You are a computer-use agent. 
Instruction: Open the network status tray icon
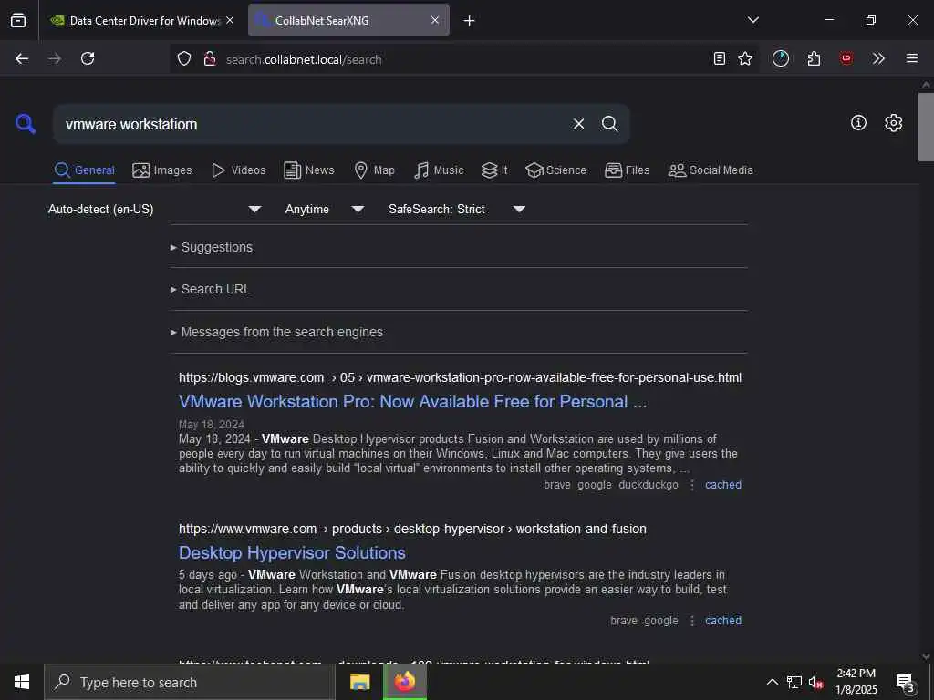(x=794, y=682)
